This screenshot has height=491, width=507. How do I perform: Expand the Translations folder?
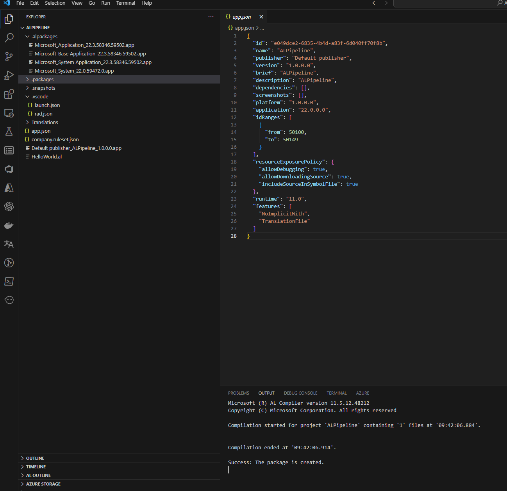pos(27,122)
